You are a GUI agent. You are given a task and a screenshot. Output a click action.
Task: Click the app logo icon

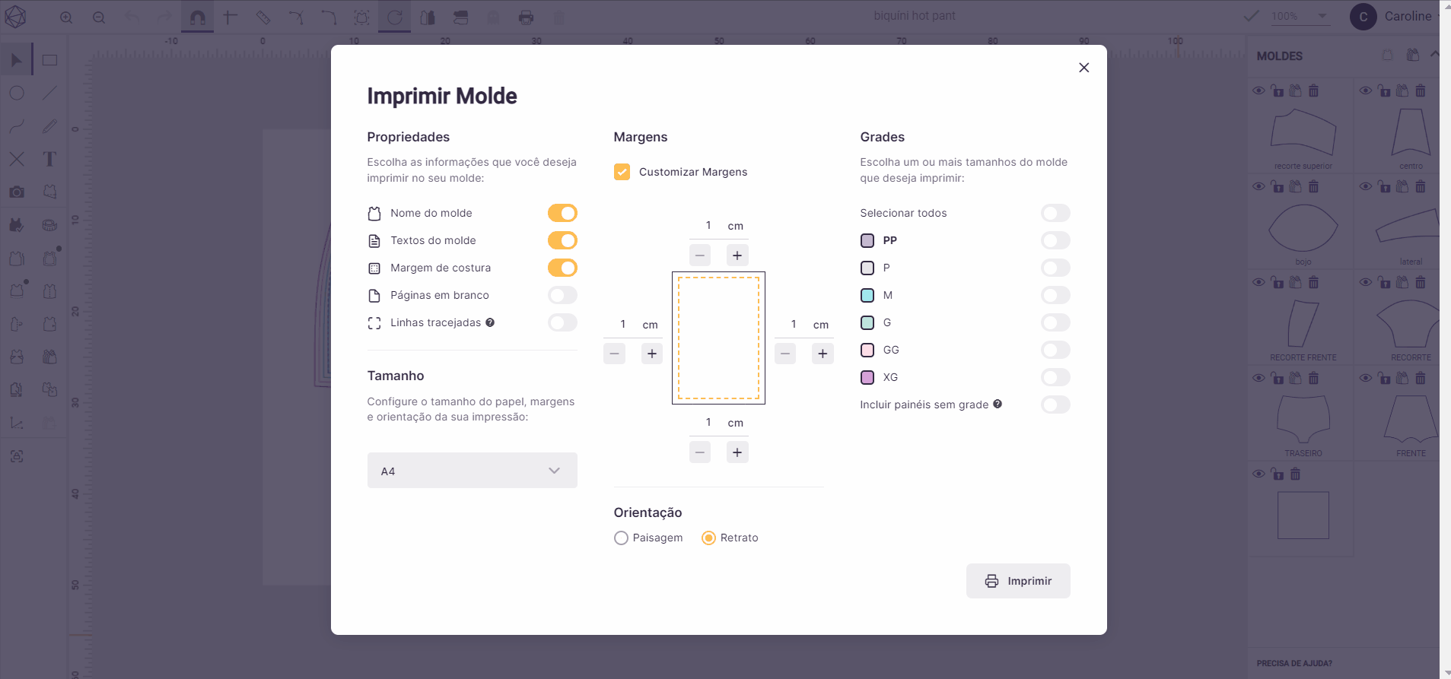15,17
